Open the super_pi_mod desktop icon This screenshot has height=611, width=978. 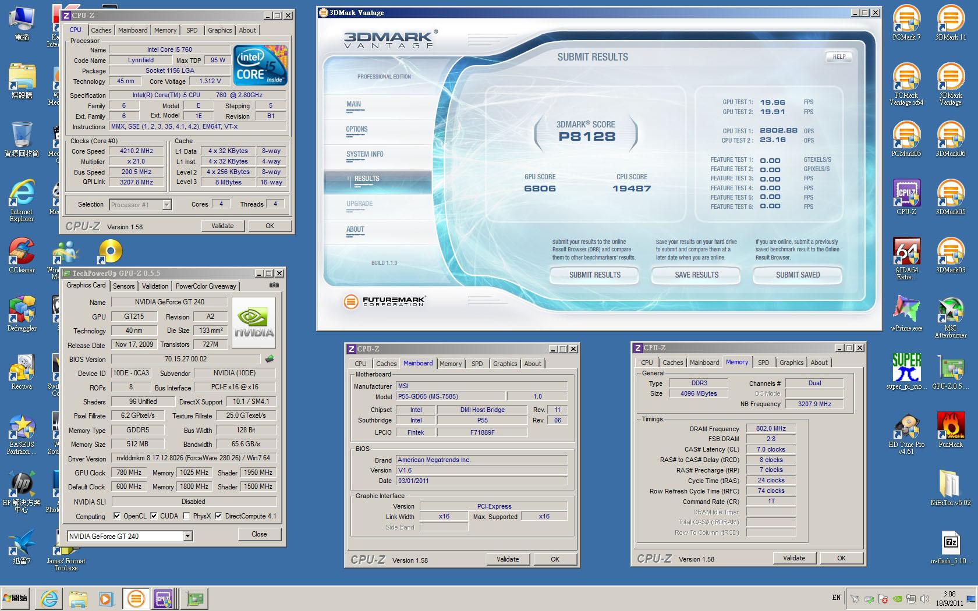[x=906, y=372]
